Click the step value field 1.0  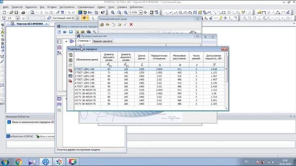pos(11,18)
